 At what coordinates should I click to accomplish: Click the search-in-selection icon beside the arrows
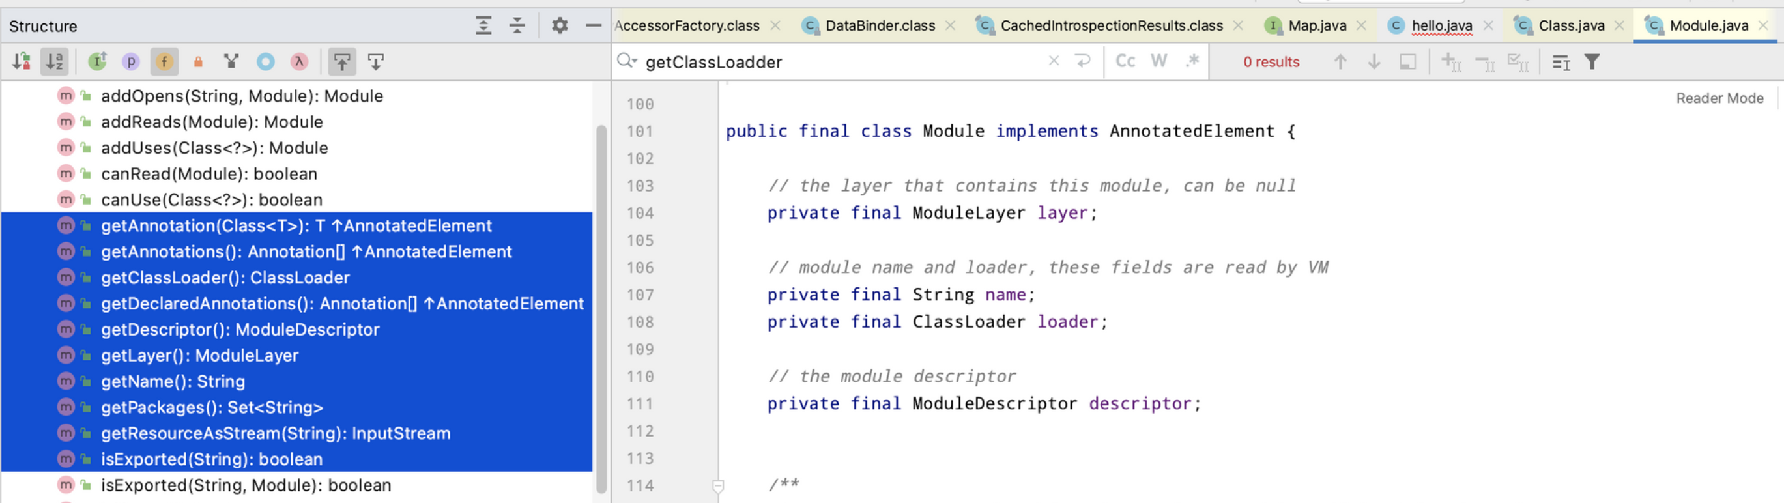coord(1408,62)
